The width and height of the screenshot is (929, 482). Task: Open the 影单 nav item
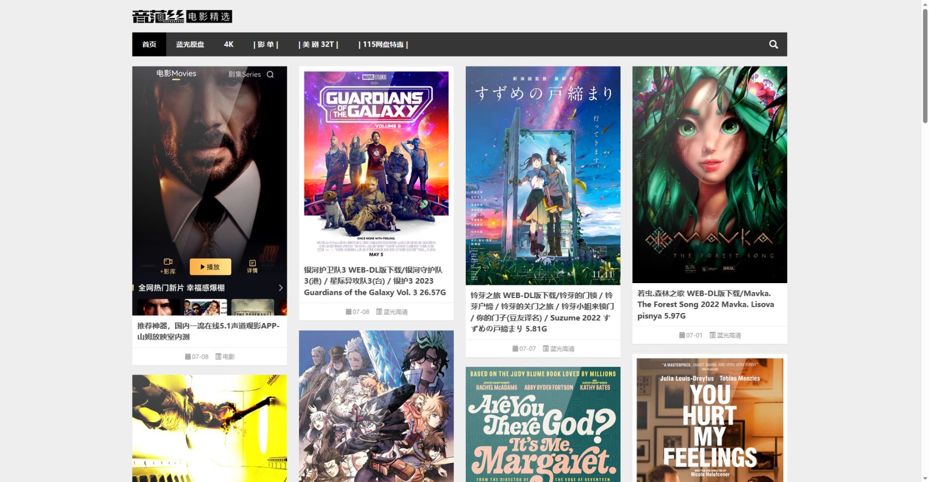tap(266, 44)
